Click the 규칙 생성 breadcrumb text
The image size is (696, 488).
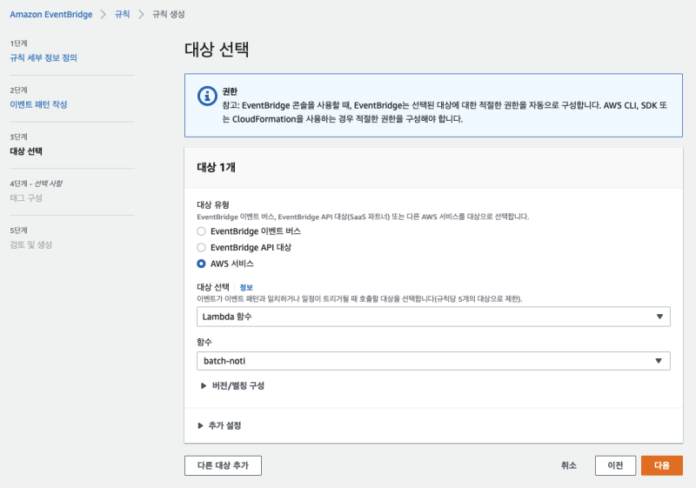[169, 14]
